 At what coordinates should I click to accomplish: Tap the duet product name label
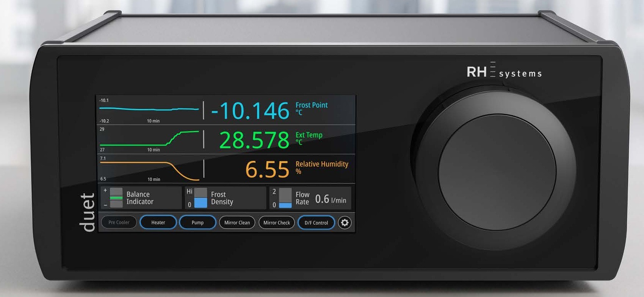click(87, 212)
